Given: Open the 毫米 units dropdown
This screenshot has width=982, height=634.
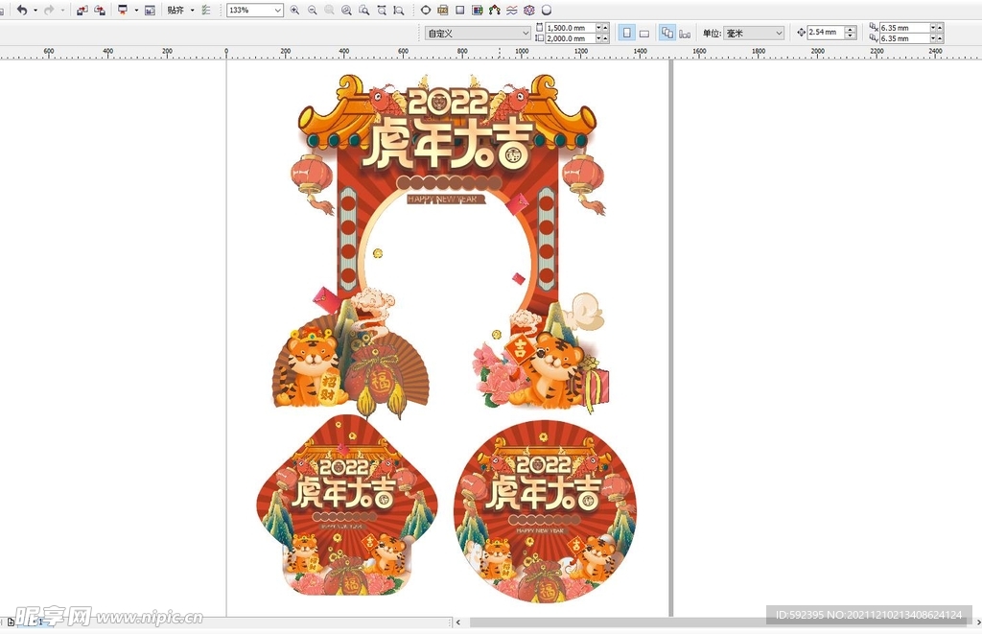Looking at the screenshot, I should point(777,32).
